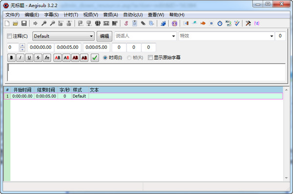Open script properties icon
Image resolution: width=293 pixels, height=194 pixels.
tap(135, 23)
